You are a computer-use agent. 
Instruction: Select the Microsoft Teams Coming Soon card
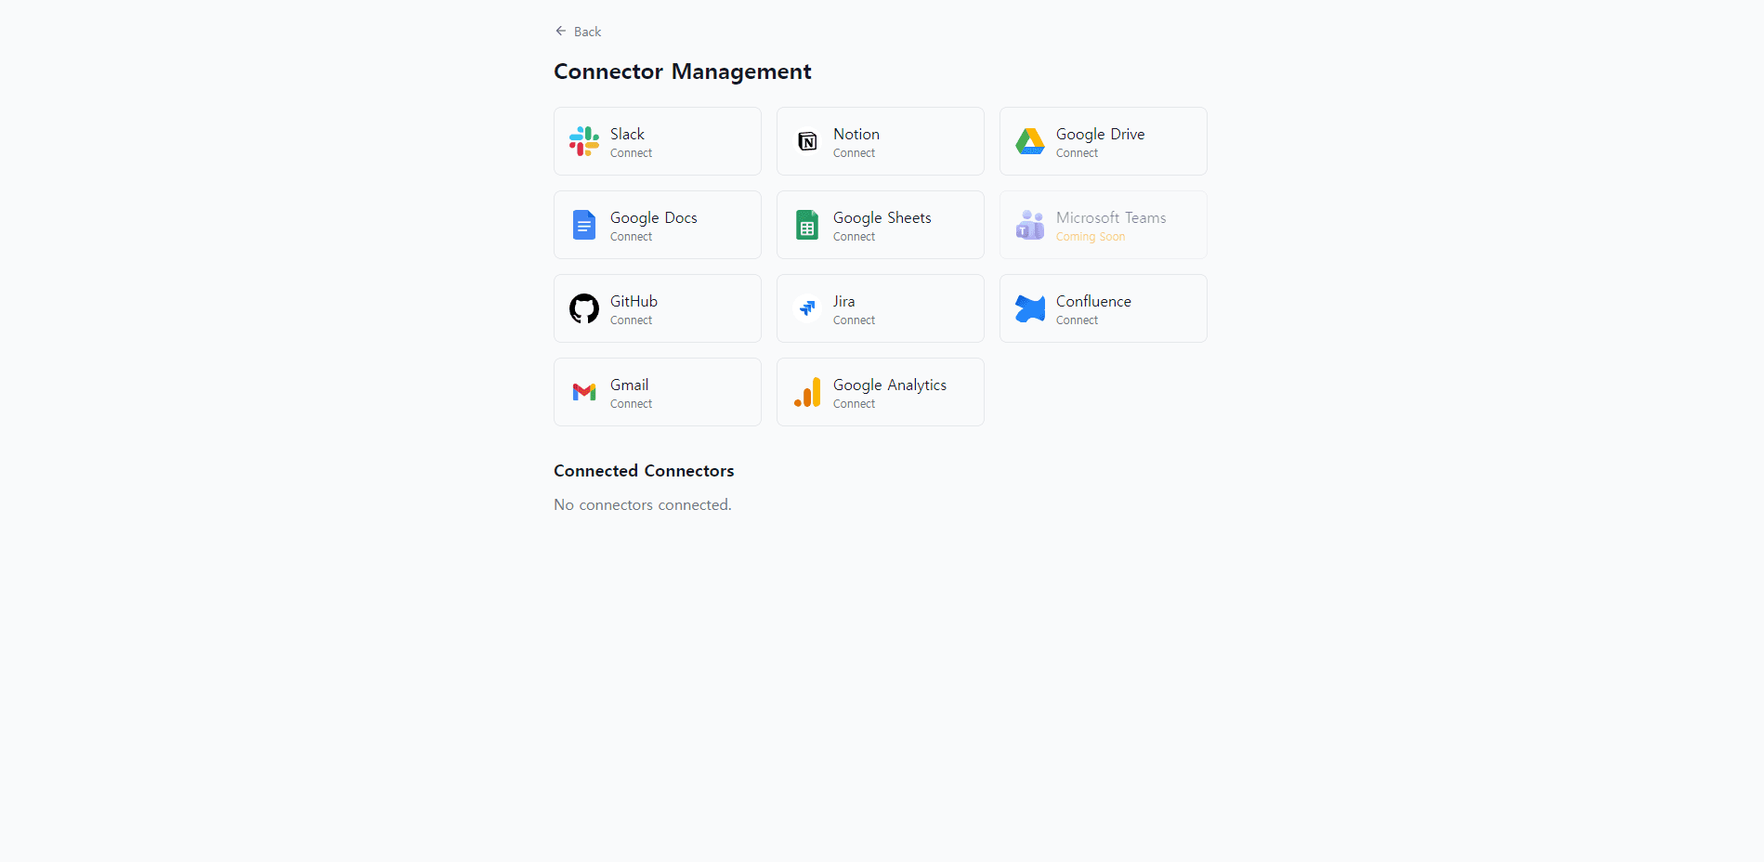(x=1103, y=225)
